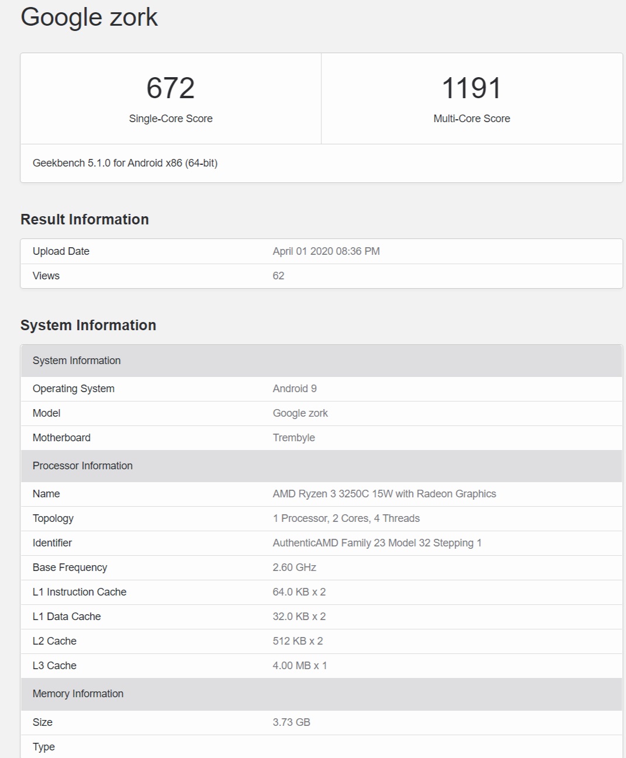Click the System Information section heading
Image resolution: width=626 pixels, height=758 pixels.
[88, 325]
